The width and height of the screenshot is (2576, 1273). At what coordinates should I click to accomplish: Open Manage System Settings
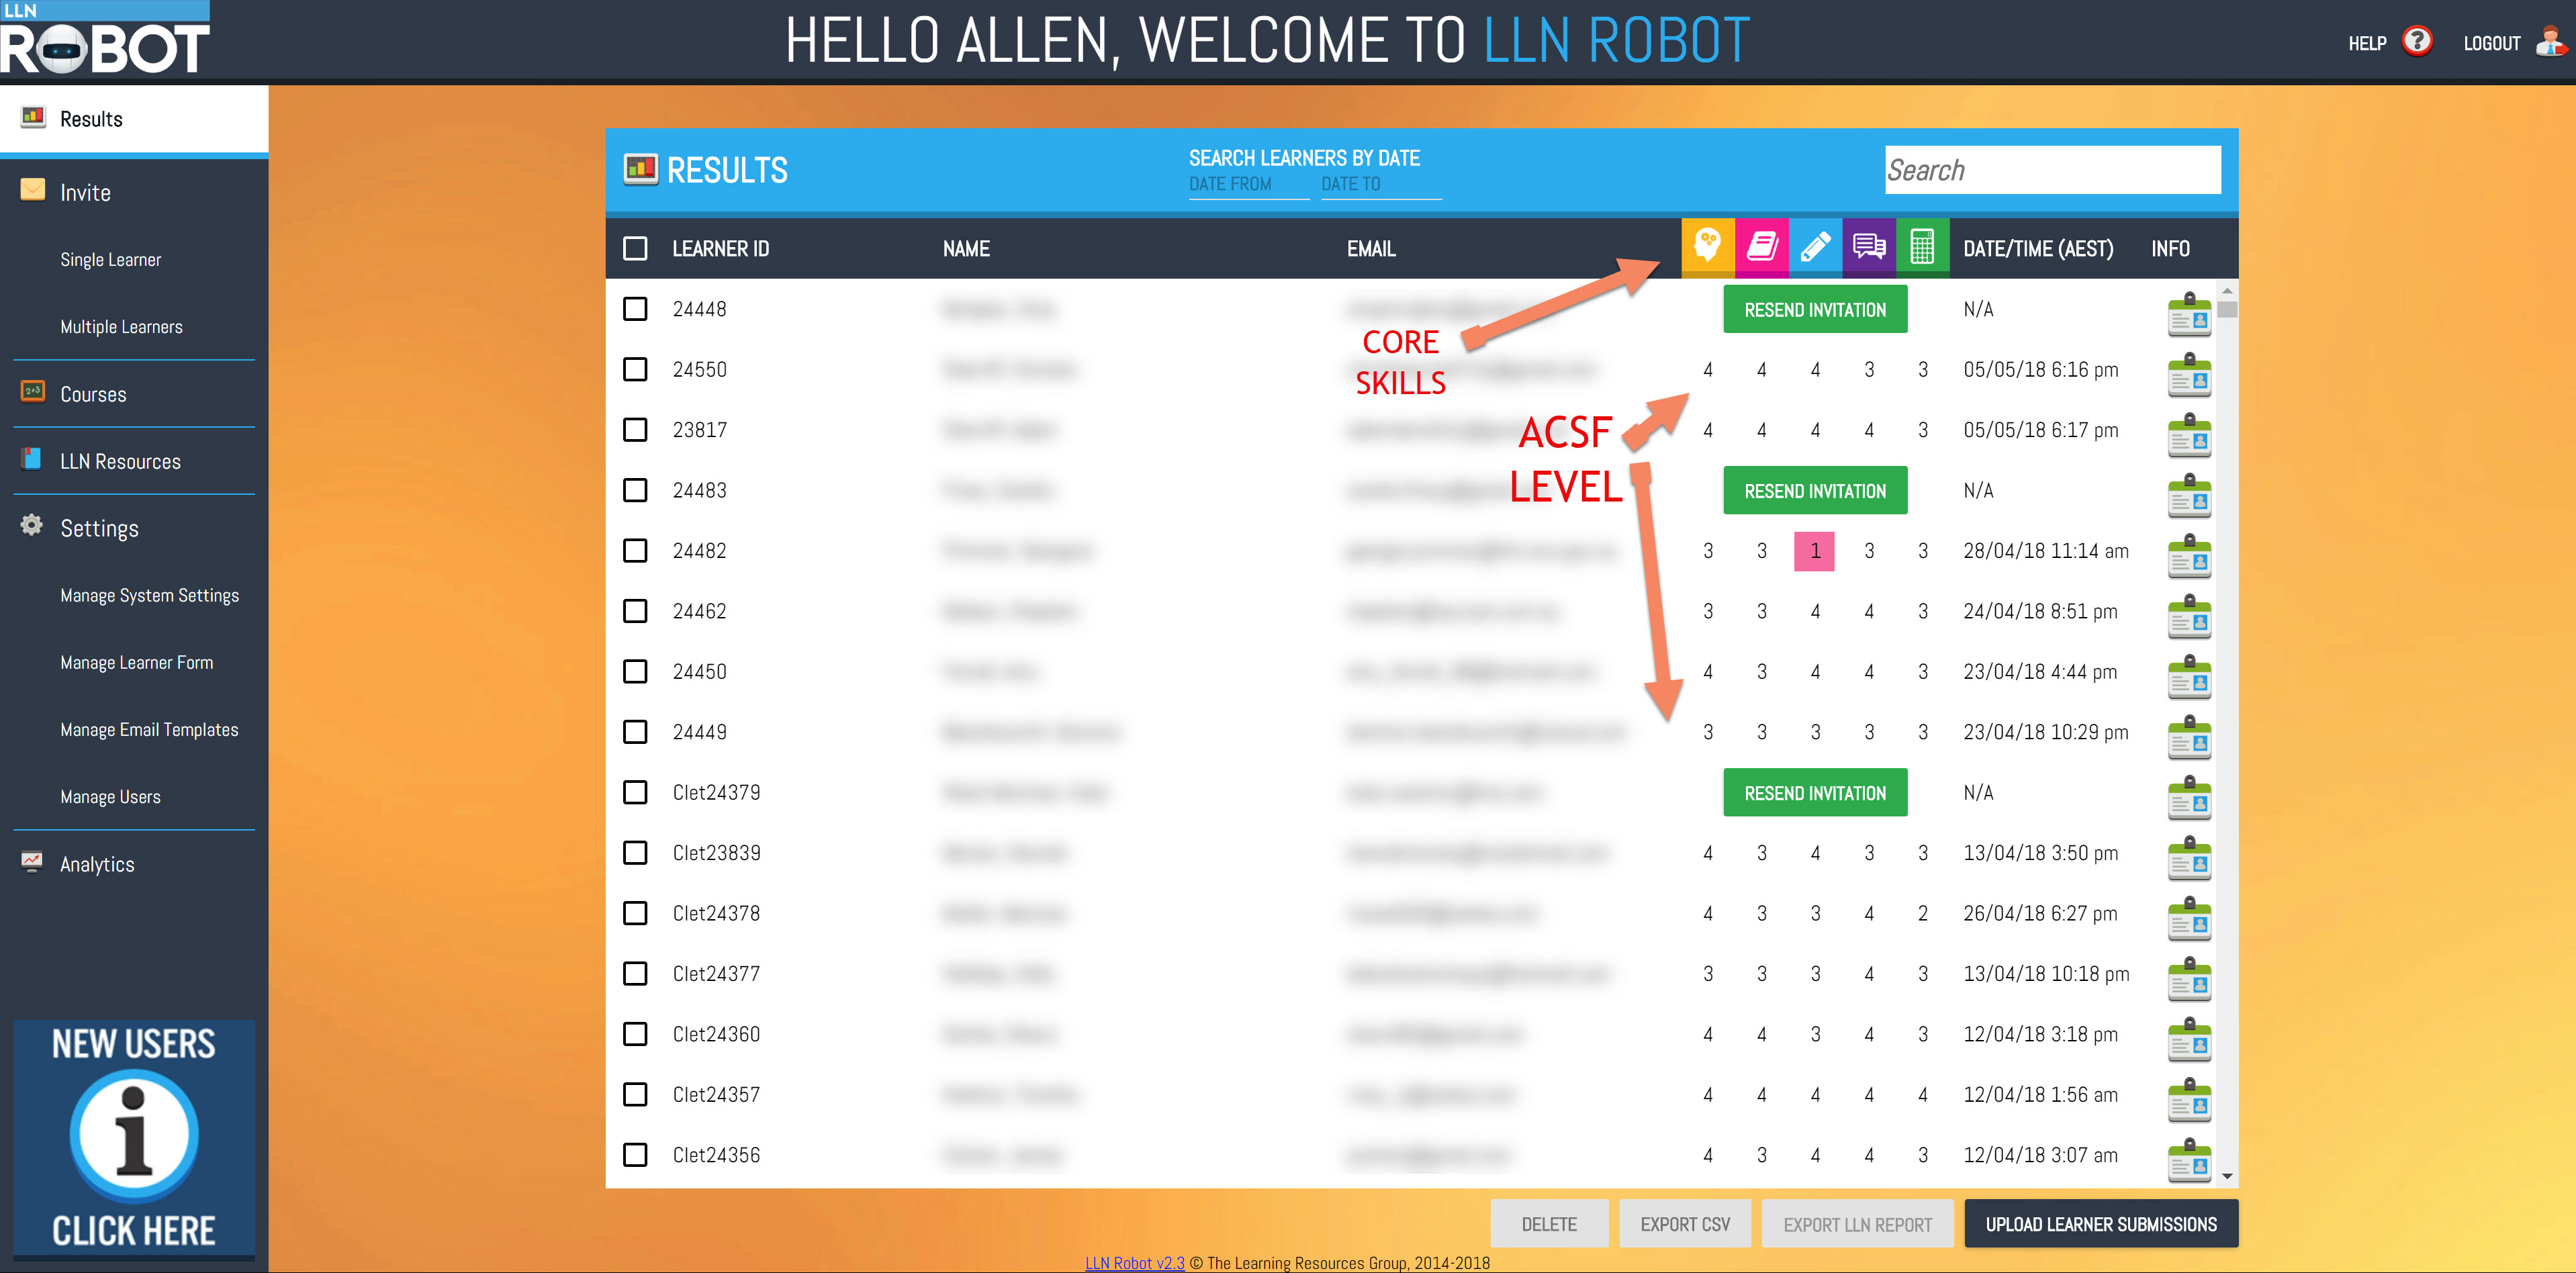tap(150, 596)
